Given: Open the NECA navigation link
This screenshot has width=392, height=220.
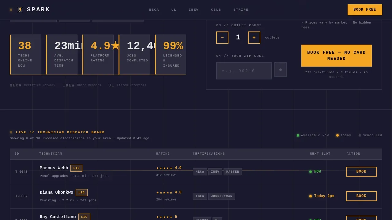Looking at the screenshot, I should 154,10.
